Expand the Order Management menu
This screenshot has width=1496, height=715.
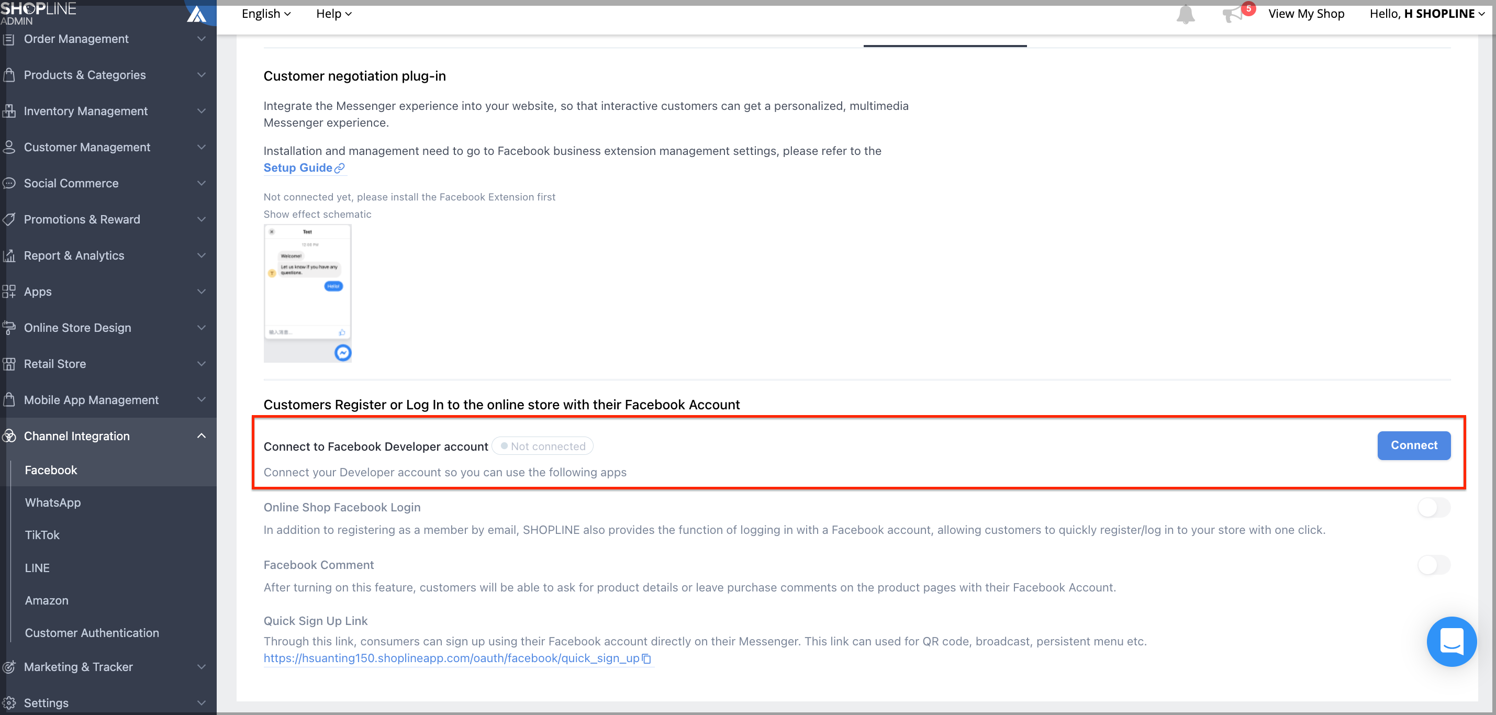(x=202, y=39)
